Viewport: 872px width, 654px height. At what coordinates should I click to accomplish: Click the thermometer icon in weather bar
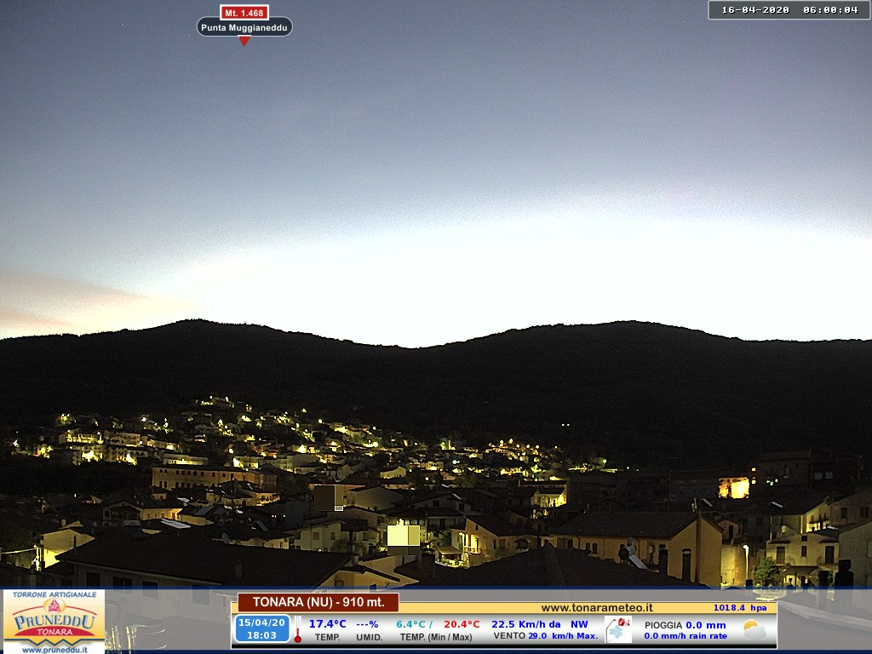297,629
